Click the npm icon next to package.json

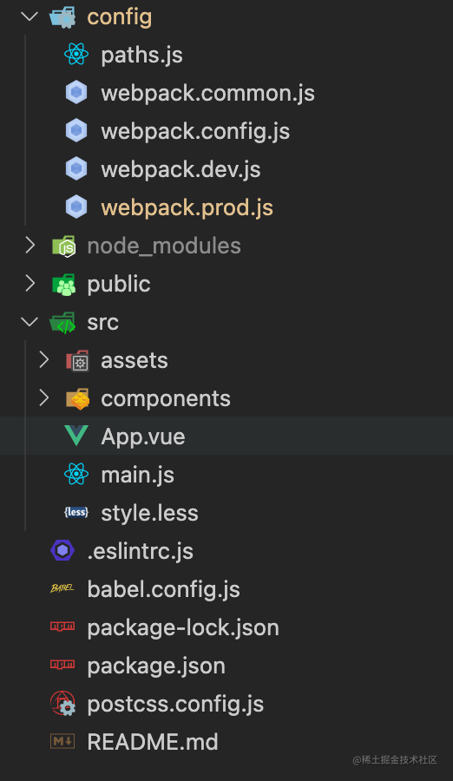point(62,665)
